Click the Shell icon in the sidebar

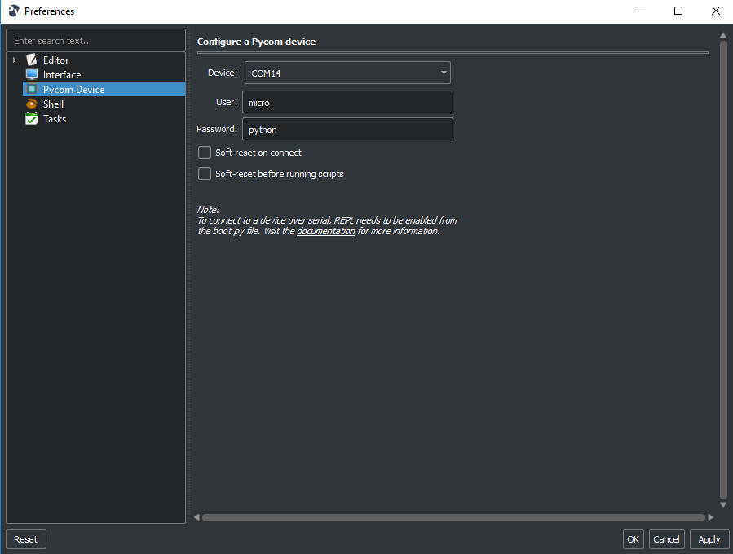31,104
